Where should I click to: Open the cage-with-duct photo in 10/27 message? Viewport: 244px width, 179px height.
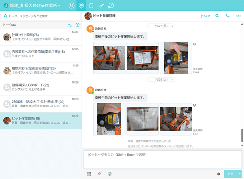[x=109, y=58]
